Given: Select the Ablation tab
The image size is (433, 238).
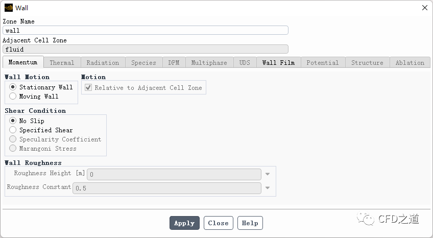Looking at the screenshot, I should (410, 63).
